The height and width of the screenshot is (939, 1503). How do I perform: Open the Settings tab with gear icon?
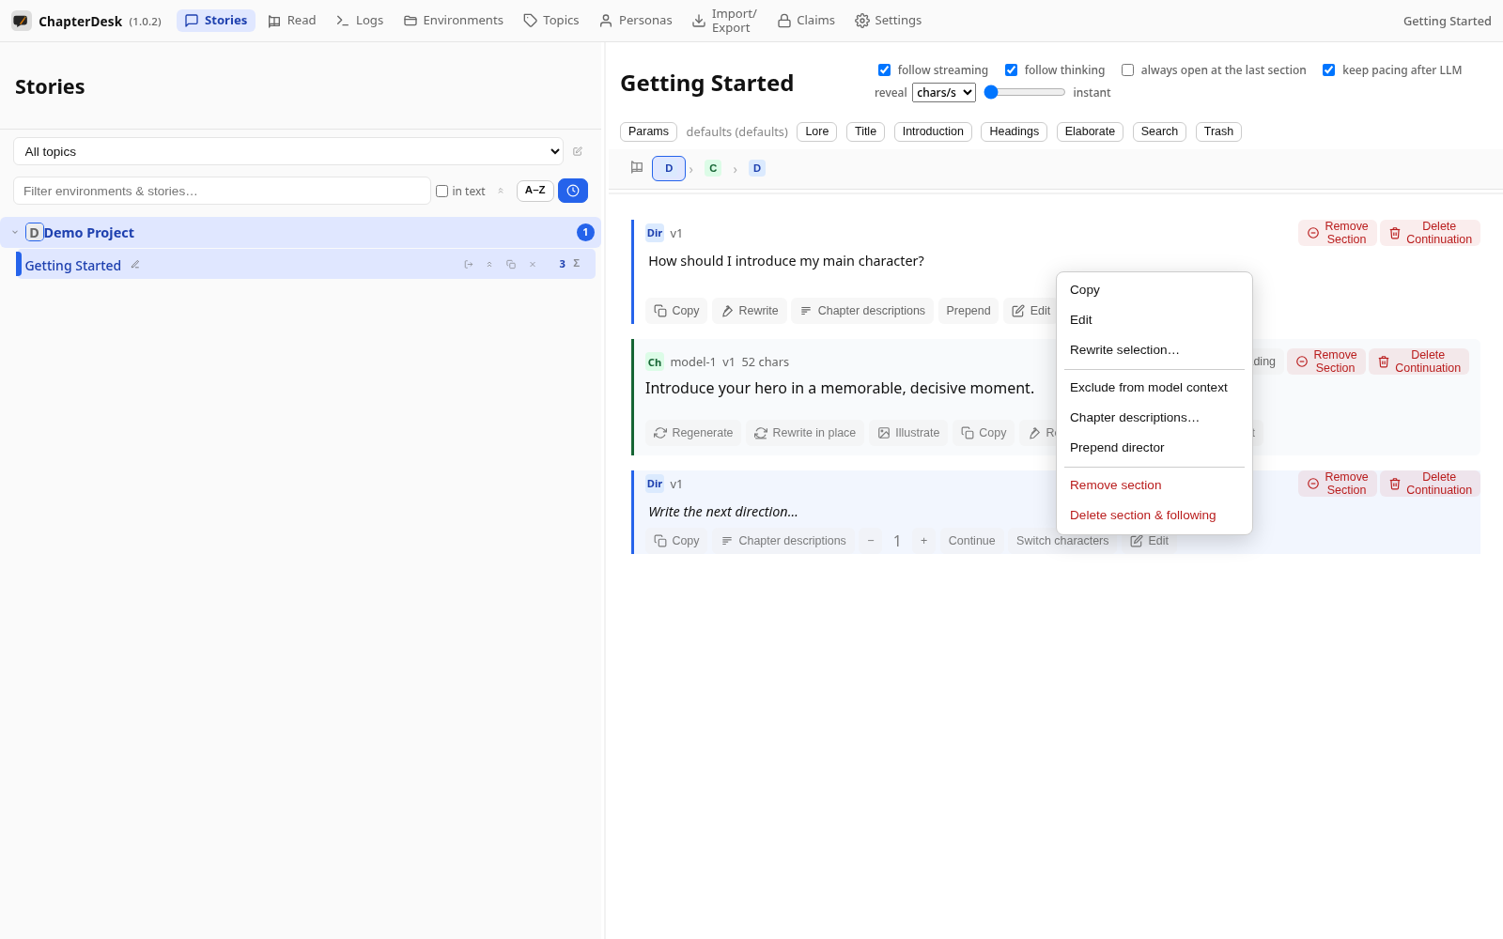coord(888,21)
